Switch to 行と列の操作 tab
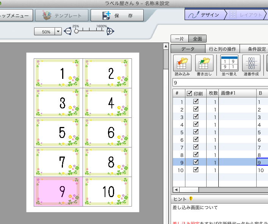The width and height of the screenshot is (268, 224). tap(223, 49)
